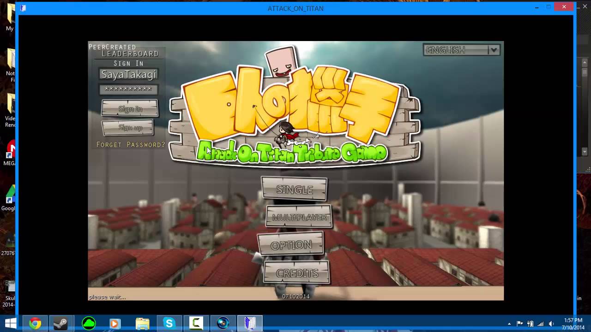Open Steam from the taskbar
Viewport: 591px width, 332px height.
60,324
